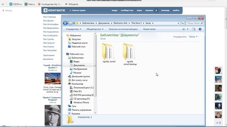The height and width of the screenshot is (127, 227).
Task: Click VK header play button
Action: point(156,10)
